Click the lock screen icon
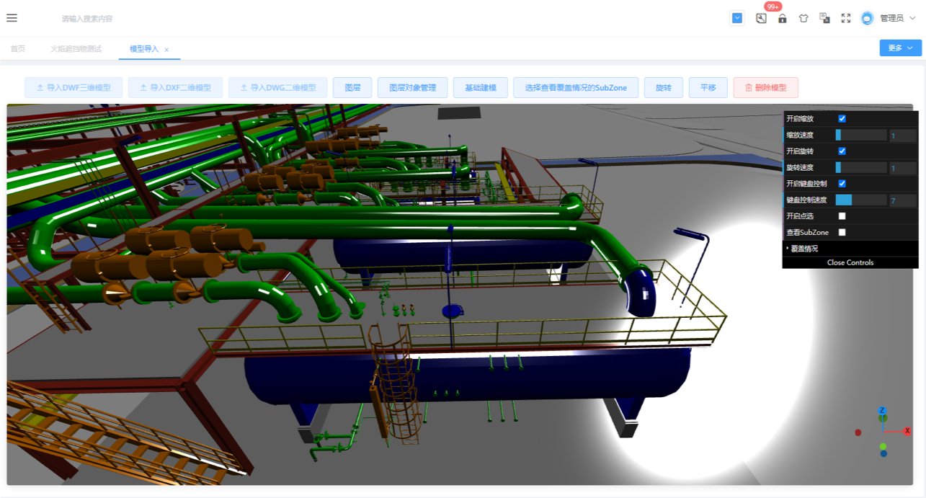Image resolution: width=926 pixels, height=498 pixels. coord(782,18)
